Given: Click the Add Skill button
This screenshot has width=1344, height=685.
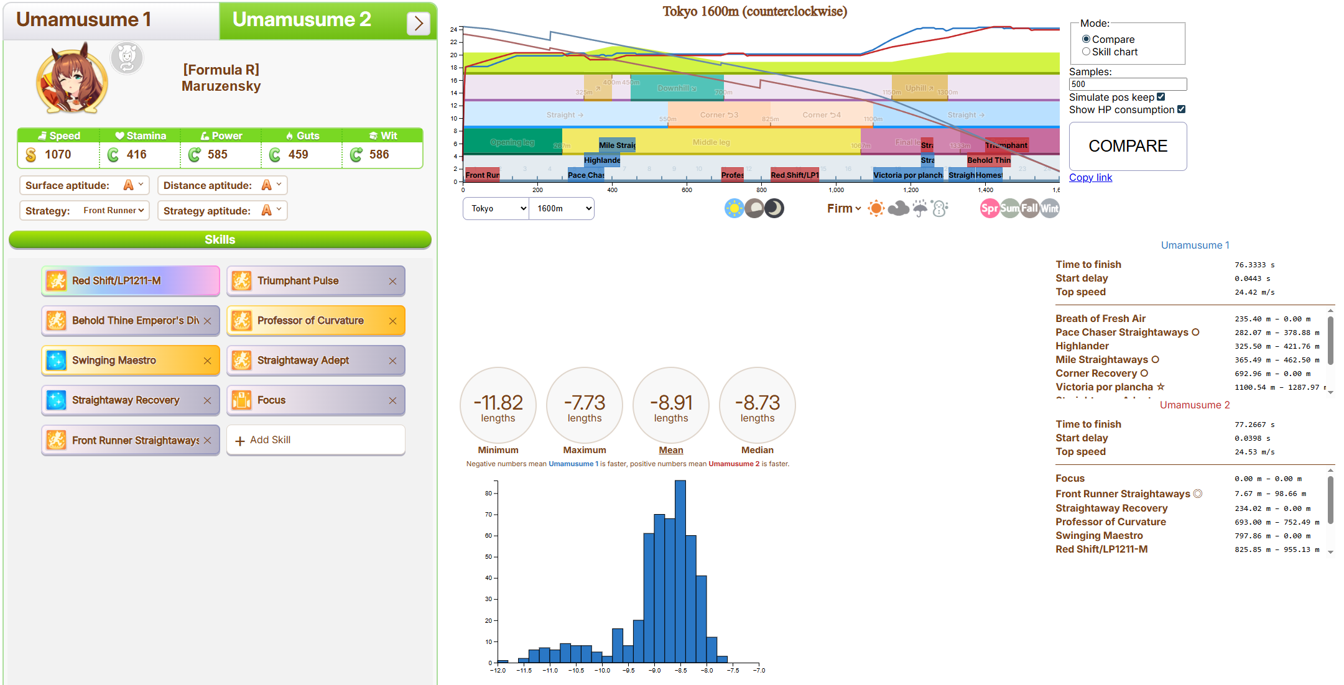Looking at the screenshot, I should 316,440.
